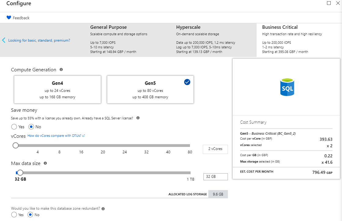Click the 80 mark on vCores slider
Viewport: 342px width, 221px height.
190,152
